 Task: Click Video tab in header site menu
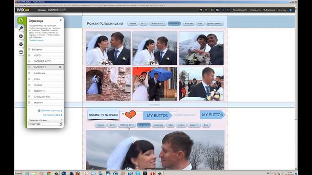(x=200, y=24)
